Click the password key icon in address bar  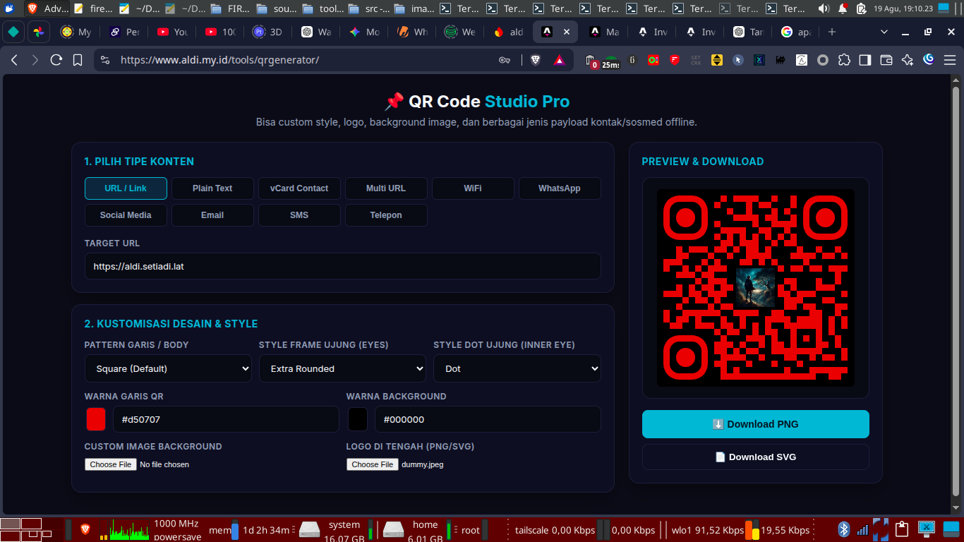click(x=505, y=60)
